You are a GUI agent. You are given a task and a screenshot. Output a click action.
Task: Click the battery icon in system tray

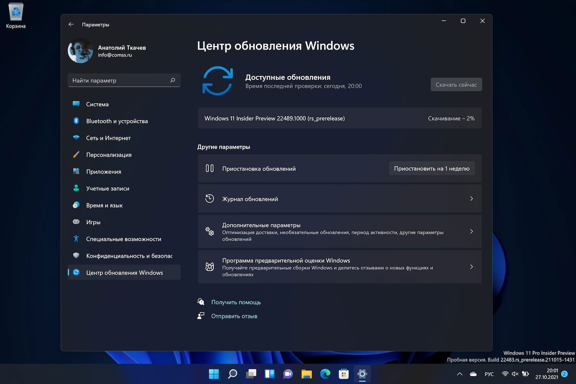click(x=525, y=374)
